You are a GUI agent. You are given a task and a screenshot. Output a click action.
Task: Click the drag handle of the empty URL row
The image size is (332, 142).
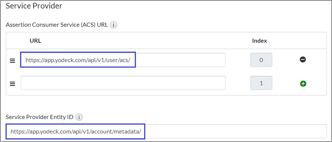12,84
